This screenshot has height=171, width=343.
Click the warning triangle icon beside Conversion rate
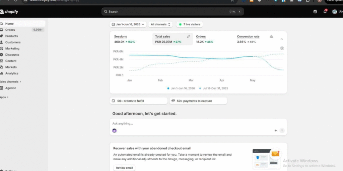[x=271, y=36]
